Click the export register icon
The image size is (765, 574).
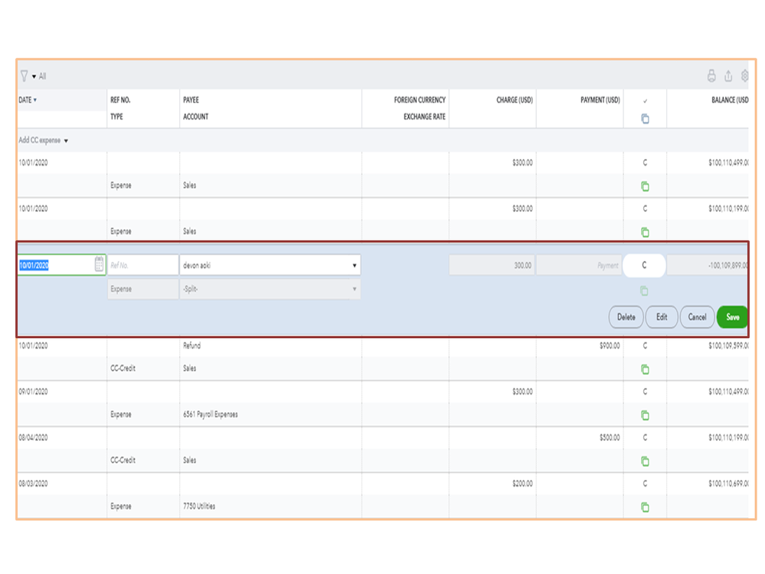click(728, 76)
